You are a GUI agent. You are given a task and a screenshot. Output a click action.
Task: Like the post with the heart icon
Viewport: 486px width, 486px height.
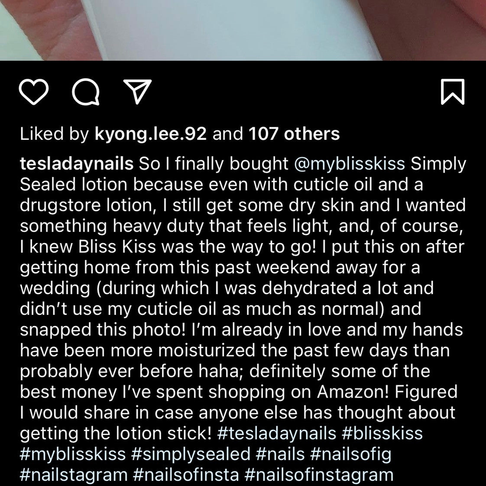(x=34, y=92)
